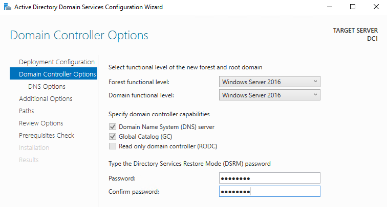Minimize the configuration wizard window
This screenshot has width=387, height=207.
329,7
